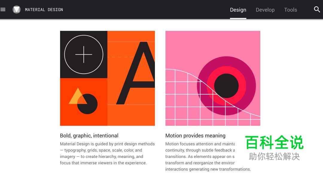The image size is (323, 173).
Task: Click the gray 助你轻松解决 watermark text
Action: [274, 156]
